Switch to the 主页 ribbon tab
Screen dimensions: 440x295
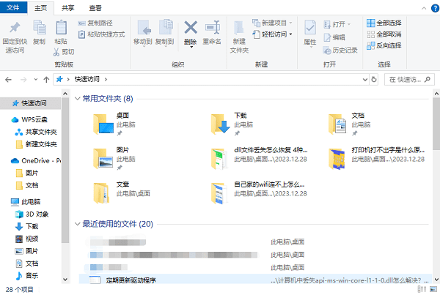[x=40, y=8]
